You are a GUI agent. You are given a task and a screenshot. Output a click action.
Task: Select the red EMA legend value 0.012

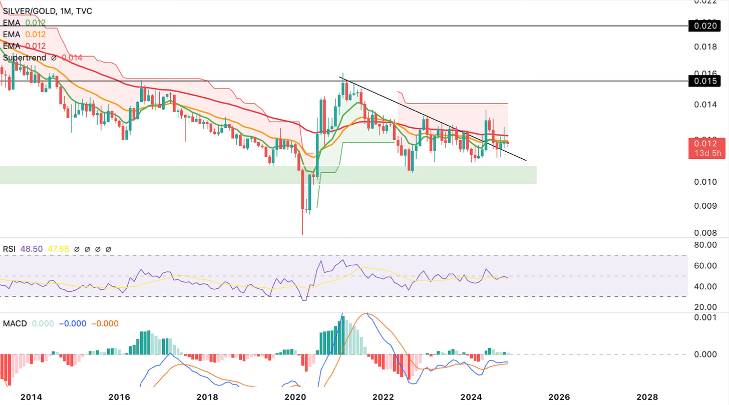point(35,46)
